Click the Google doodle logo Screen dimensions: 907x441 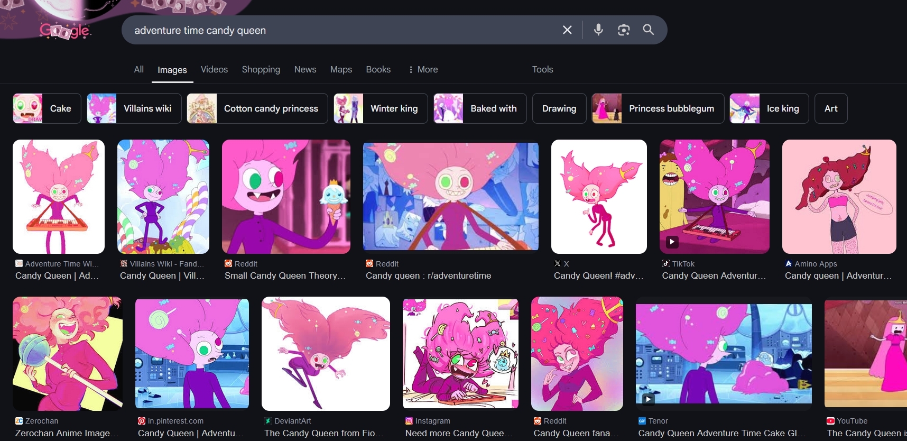(66, 31)
